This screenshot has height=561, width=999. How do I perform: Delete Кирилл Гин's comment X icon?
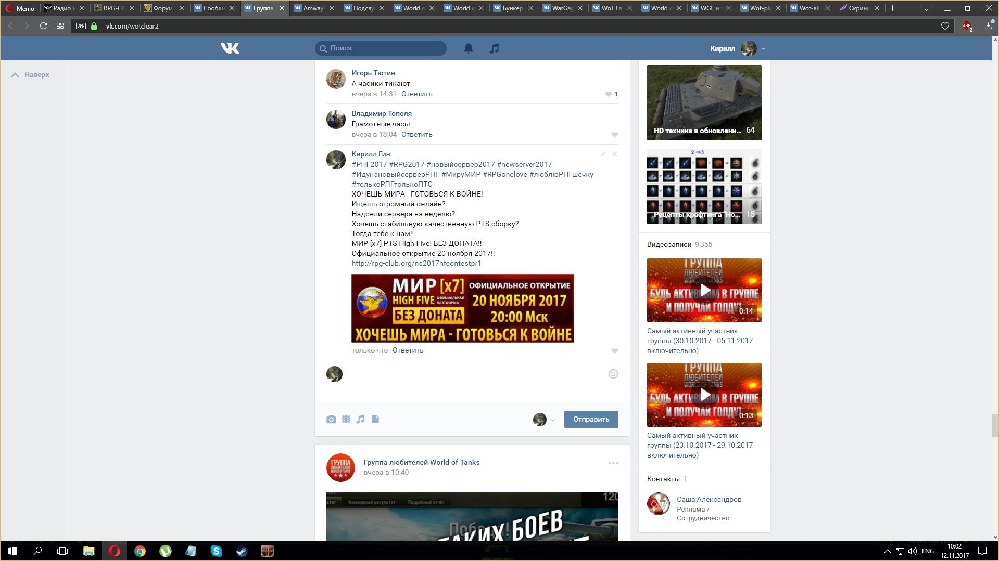615,154
